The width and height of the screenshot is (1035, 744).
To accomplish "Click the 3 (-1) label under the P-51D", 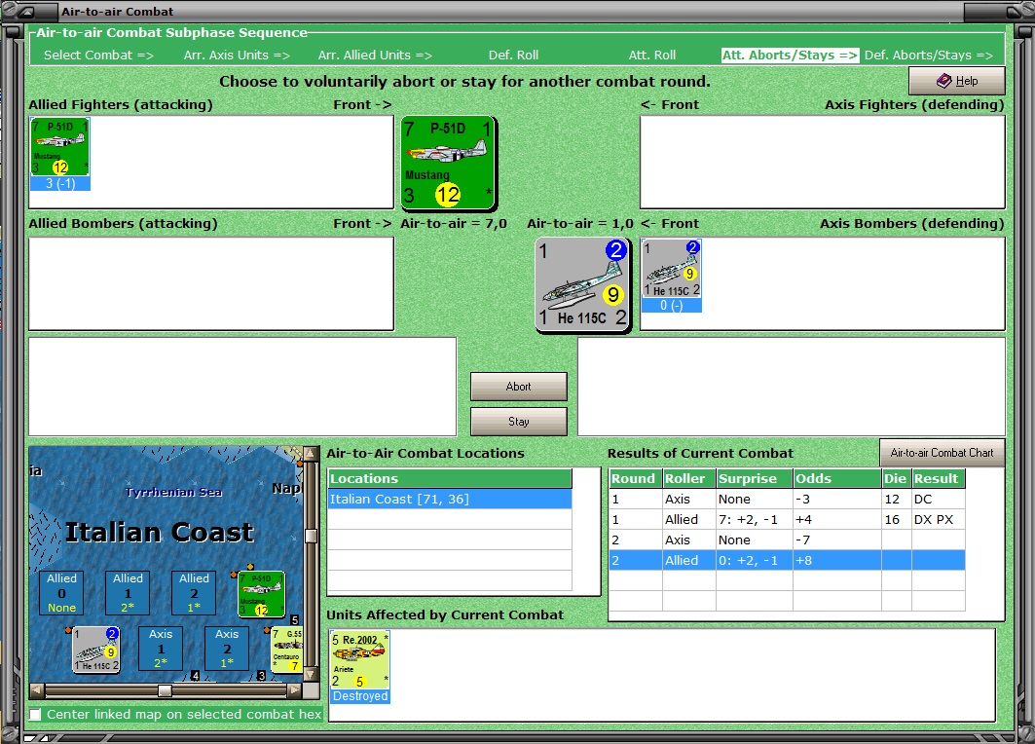I will 60,183.
